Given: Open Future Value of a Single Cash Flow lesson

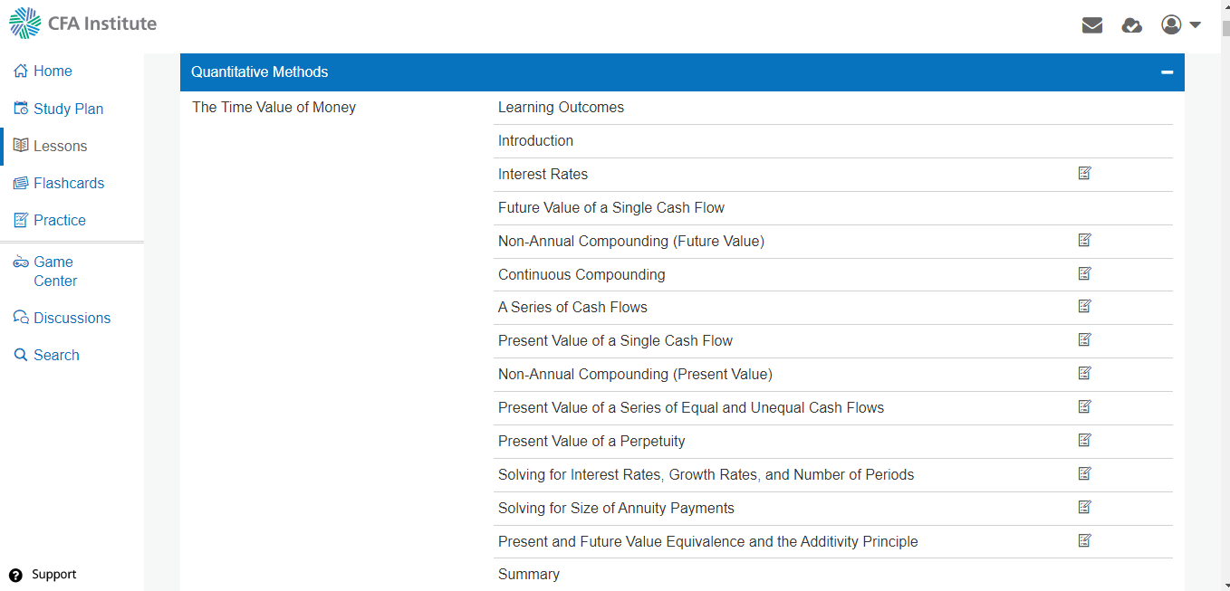Looking at the screenshot, I should (x=611, y=207).
